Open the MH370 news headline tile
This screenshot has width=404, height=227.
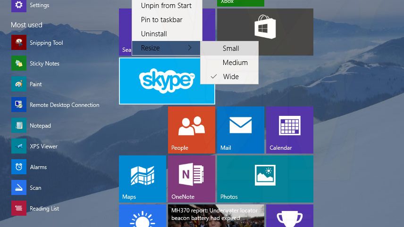coord(216,216)
